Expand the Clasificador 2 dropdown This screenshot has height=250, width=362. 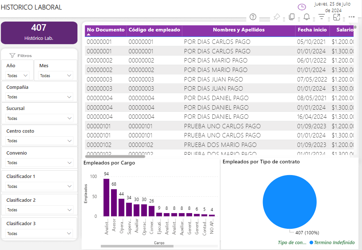[x=39, y=210]
